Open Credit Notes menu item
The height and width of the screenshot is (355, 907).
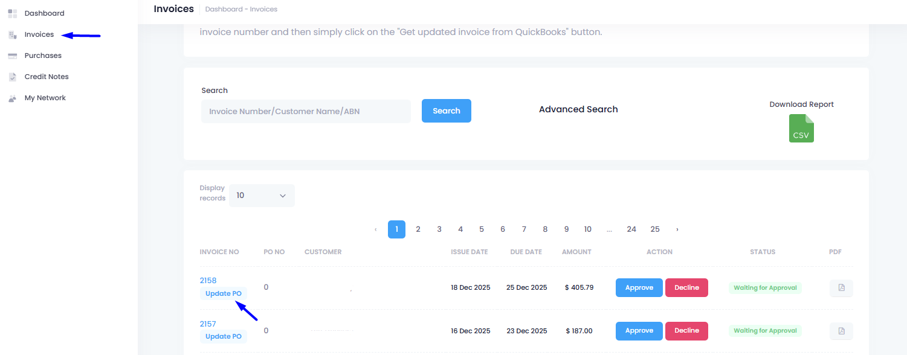coord(47,77)
